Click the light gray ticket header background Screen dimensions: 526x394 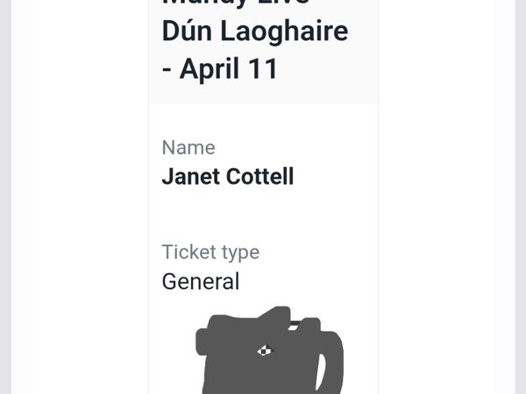coord(351,83)
